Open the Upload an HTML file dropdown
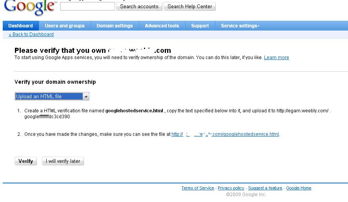Image resolution: width=348 pixels, height=202 pixels. click(52, 96)
